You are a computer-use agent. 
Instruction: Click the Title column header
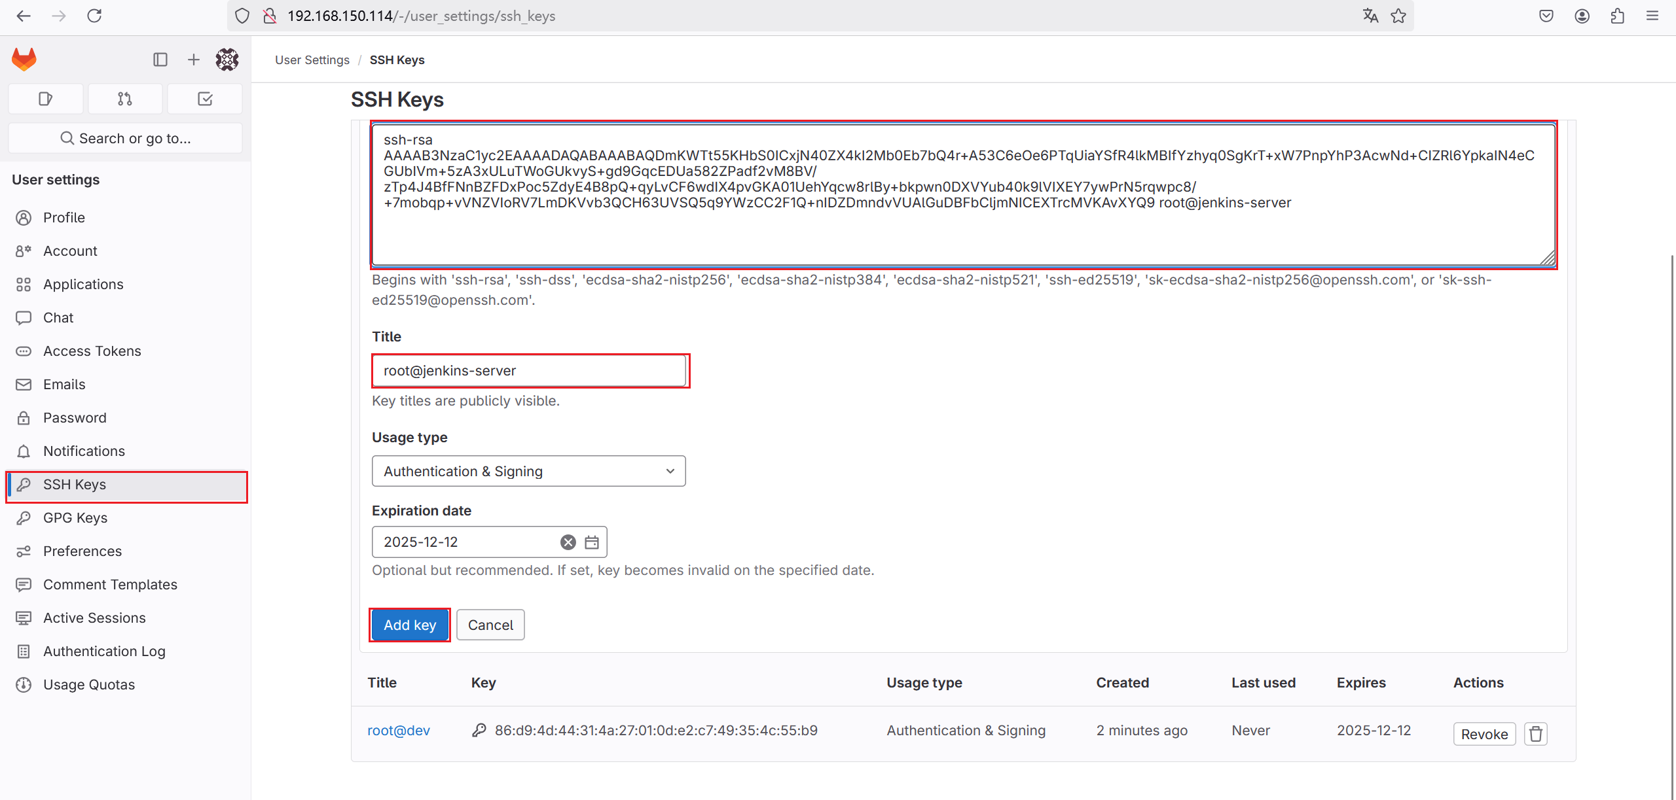coord(382,682)
